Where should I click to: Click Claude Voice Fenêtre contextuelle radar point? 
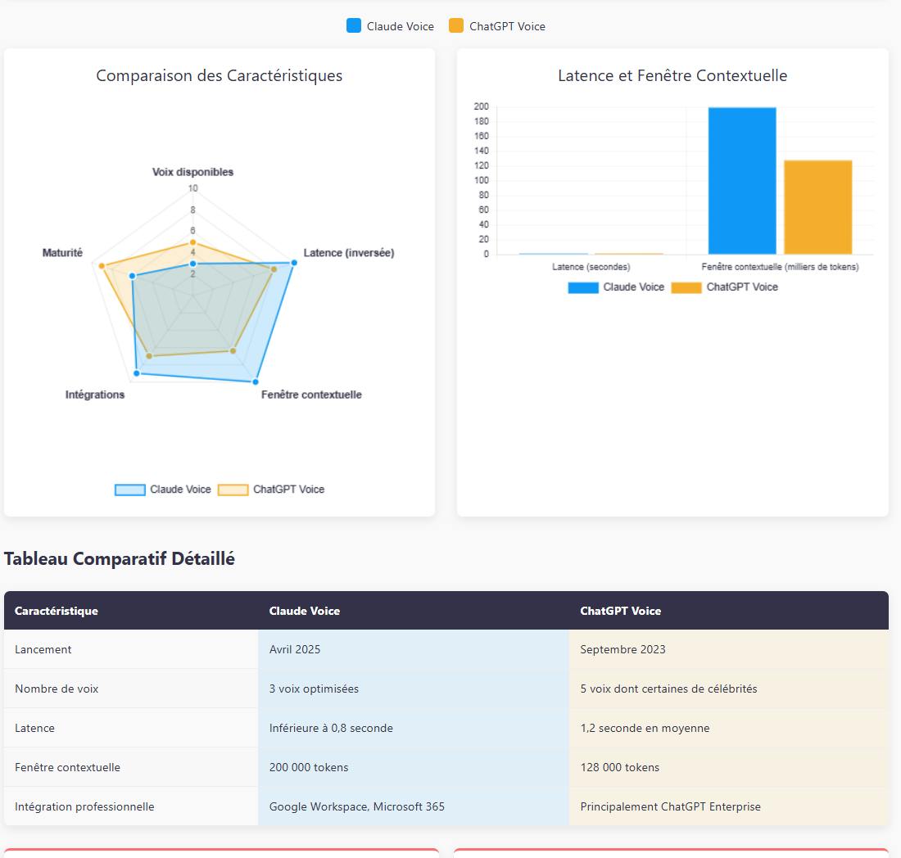(x=255, y=382)
